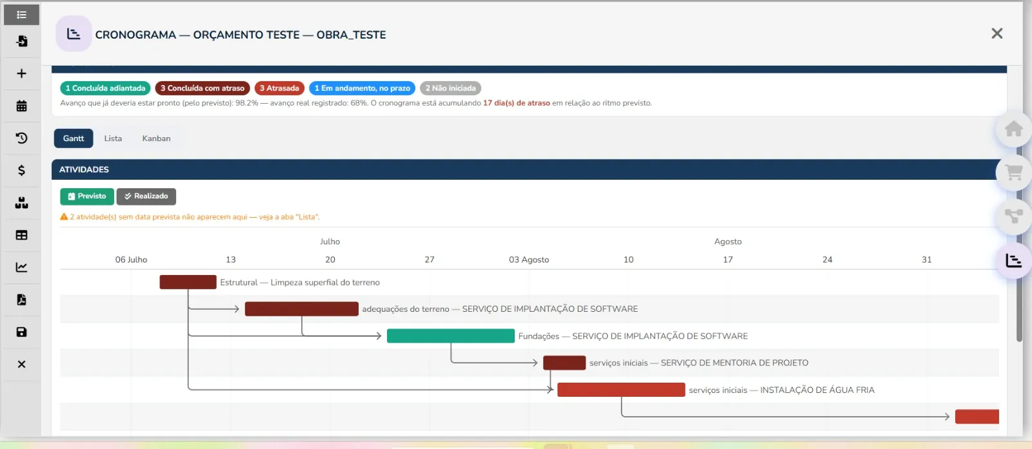Screen dimensions: 1032x449
Task: Click the '2 atividade(s) sem data prevista' warning
Action: [x=195, y=217]
